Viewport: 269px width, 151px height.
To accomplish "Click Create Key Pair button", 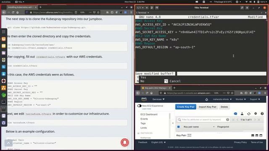I will [x=186, y=107].
